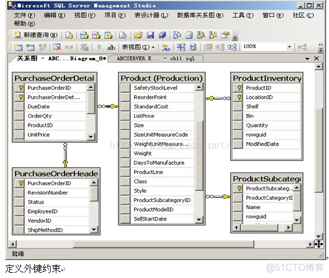Click VendorID column in PurchaseOrderHeader
Screen dimensions: 329x278
coord(52,221)
